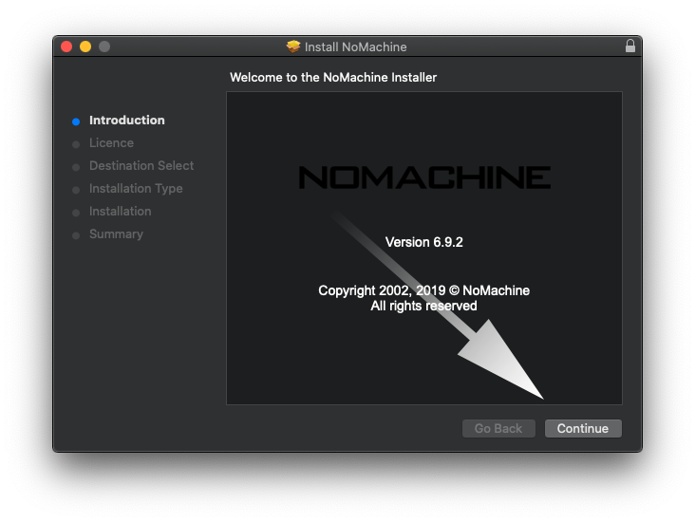Select the Destination Select step
The width and height of the screenshot is (695, 522).
(141, 166)
